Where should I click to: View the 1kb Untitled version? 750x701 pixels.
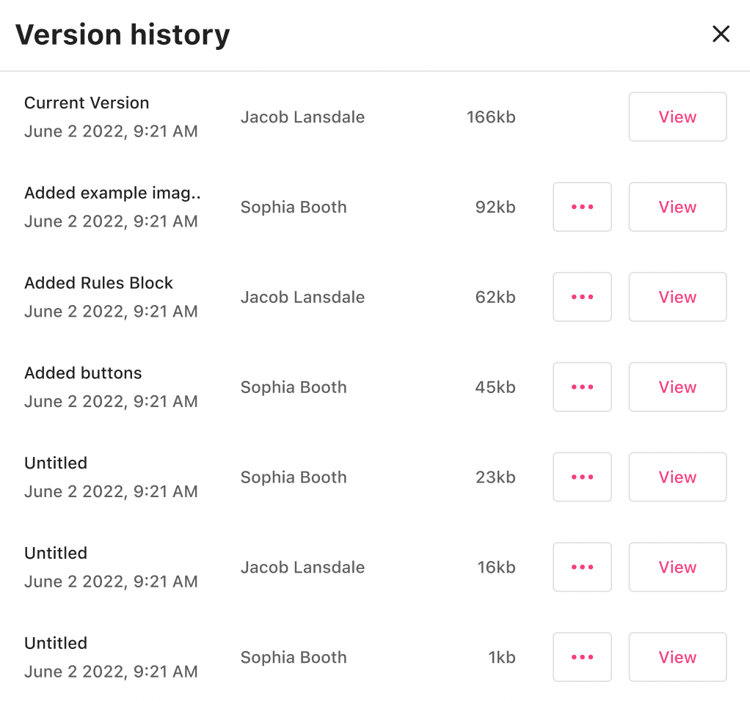tap(677, 657)
